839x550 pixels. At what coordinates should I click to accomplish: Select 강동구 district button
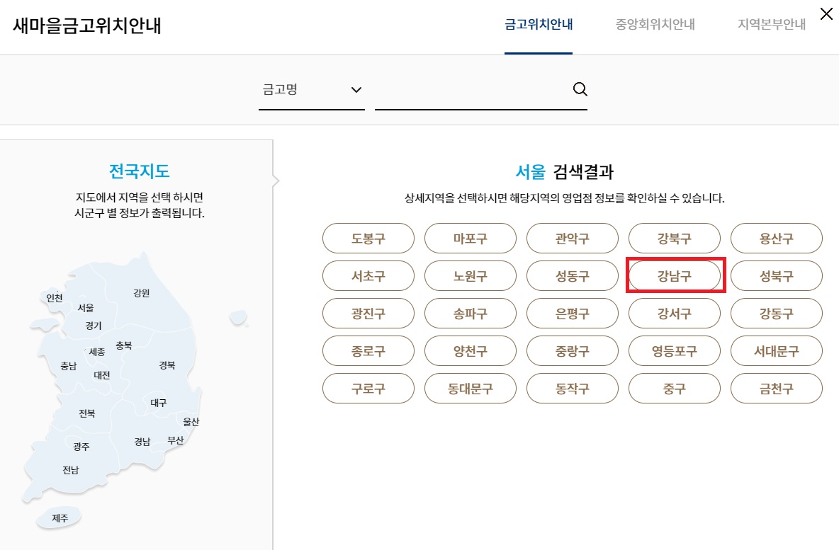point(777,313)
